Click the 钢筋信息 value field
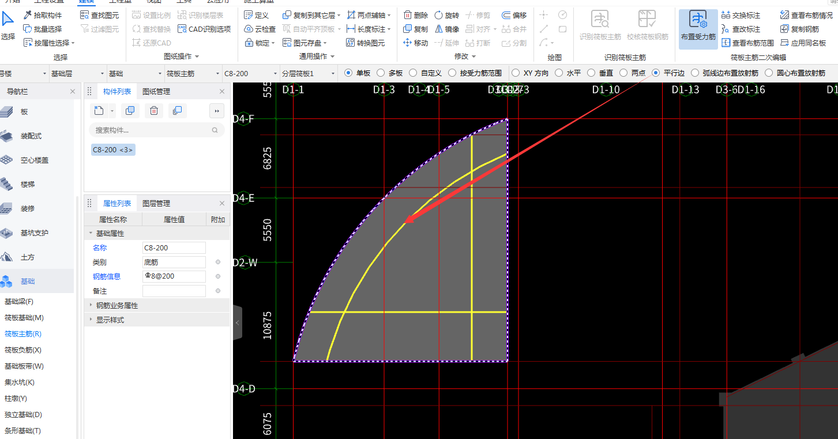The image size is (838, 439). (x=174, y=276)
